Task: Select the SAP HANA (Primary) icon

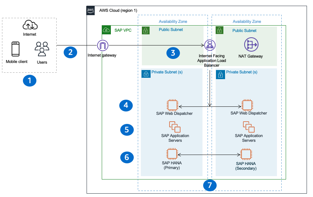Action: coord(172,155)
